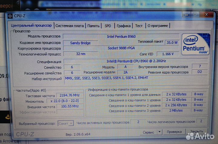Open the О программе tab
The height and width of the screenshot is (144, 218).
158,26
